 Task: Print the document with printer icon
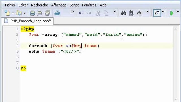57,13
